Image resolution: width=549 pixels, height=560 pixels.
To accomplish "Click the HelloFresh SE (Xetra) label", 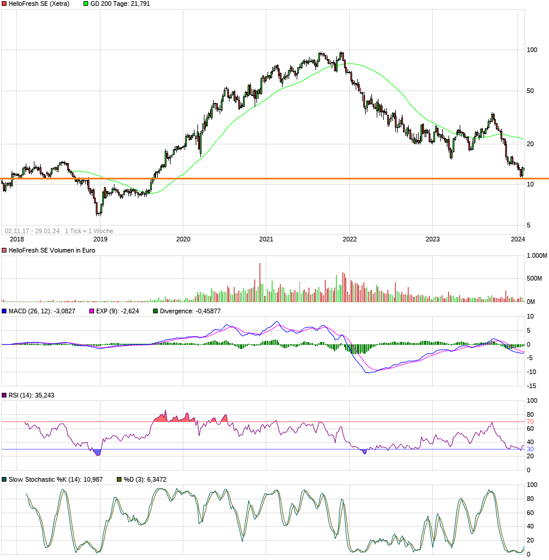I will pos(39,4).
